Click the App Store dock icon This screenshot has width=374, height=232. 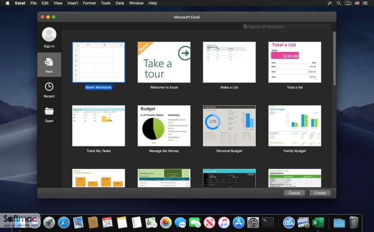pyautogui.click(x=239, y=223)
